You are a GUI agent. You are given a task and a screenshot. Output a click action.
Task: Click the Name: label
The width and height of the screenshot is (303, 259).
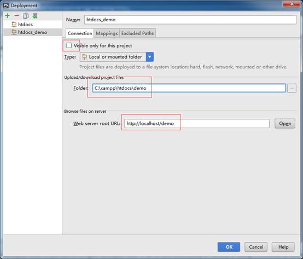(73, 20)
